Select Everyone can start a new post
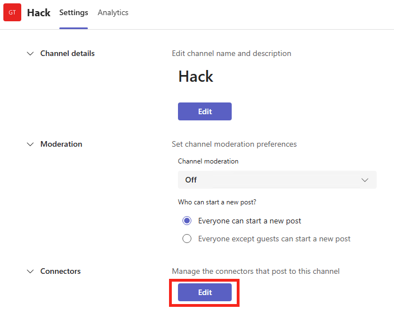The image size is (394, 313). (x=187, y=221)
